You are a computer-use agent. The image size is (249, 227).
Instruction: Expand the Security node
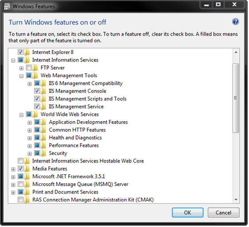pos(30,154)
